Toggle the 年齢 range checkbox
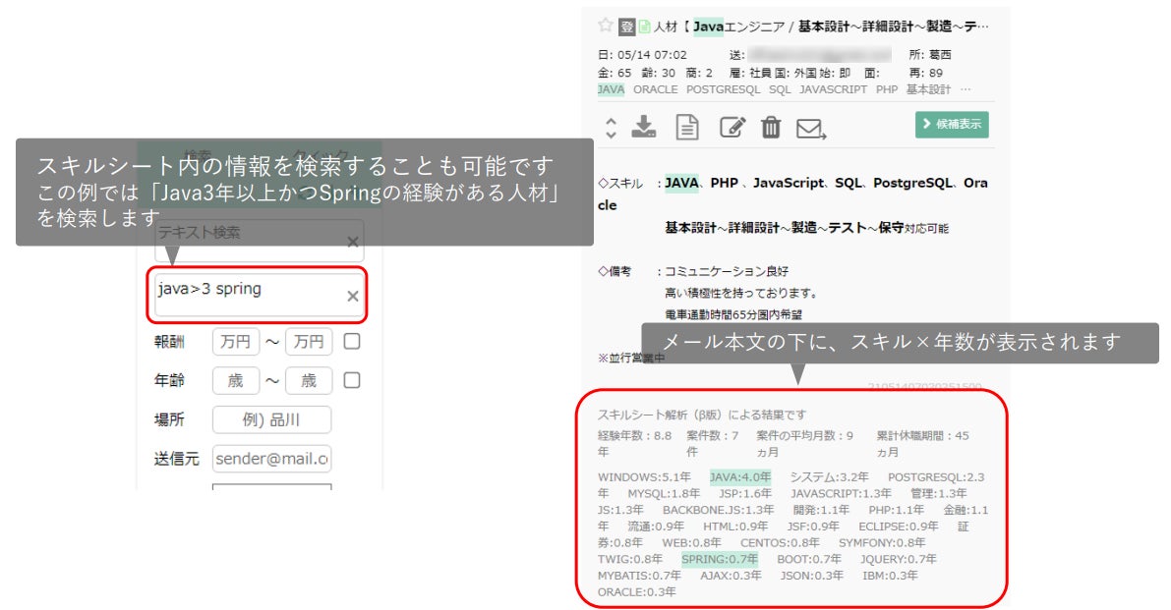This screenshot has width=1171, height=610. pos(352,380)
